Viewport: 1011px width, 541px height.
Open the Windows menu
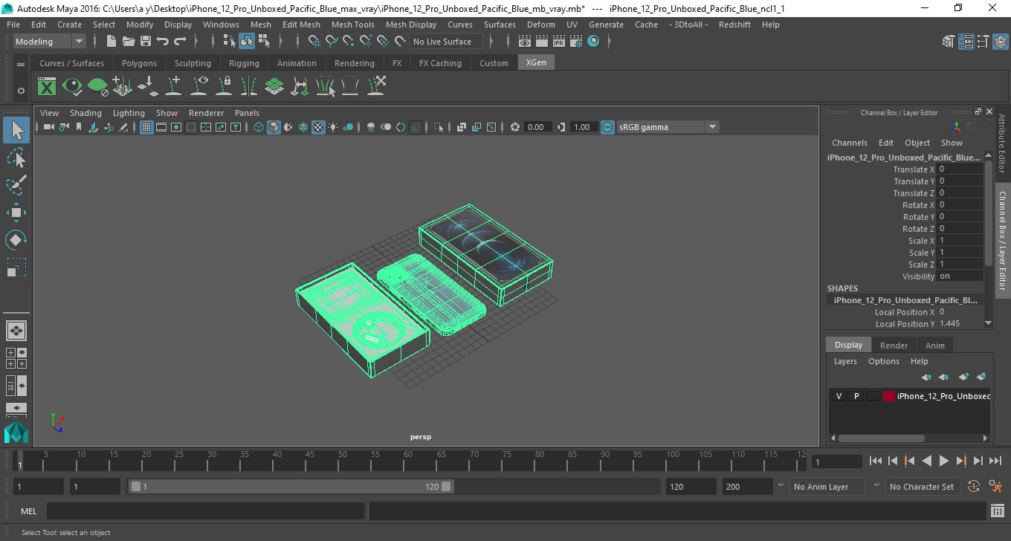point(221,25)
